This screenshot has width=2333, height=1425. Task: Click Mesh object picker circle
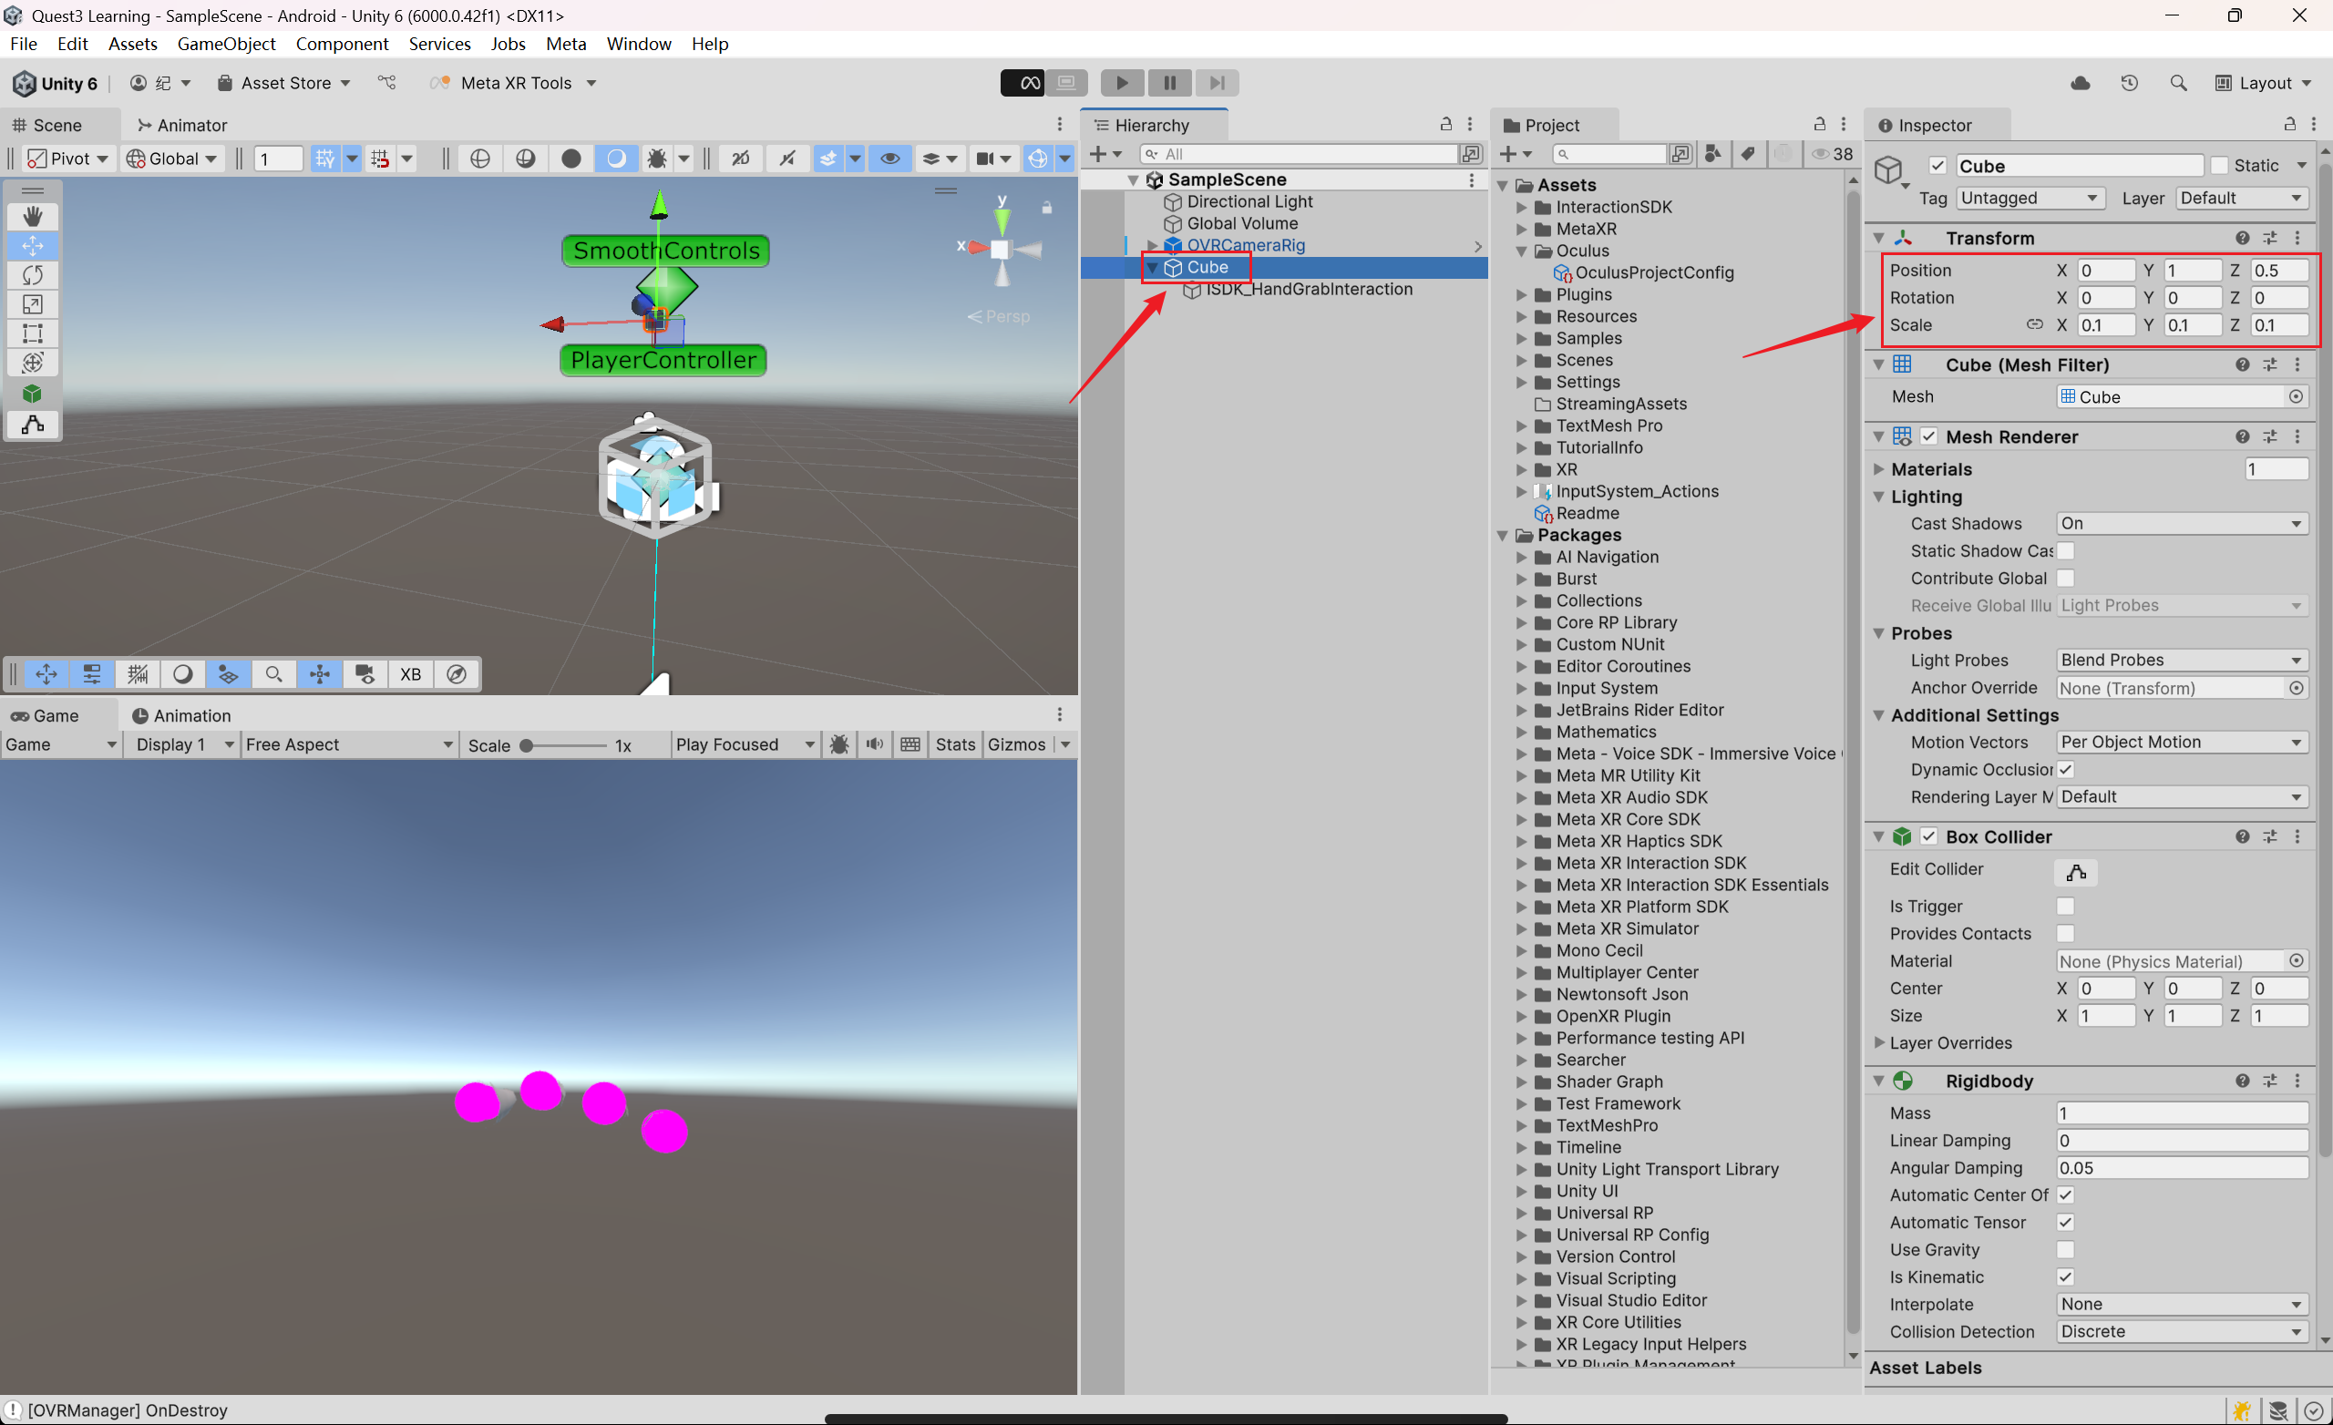click(x=2297, y=396)
